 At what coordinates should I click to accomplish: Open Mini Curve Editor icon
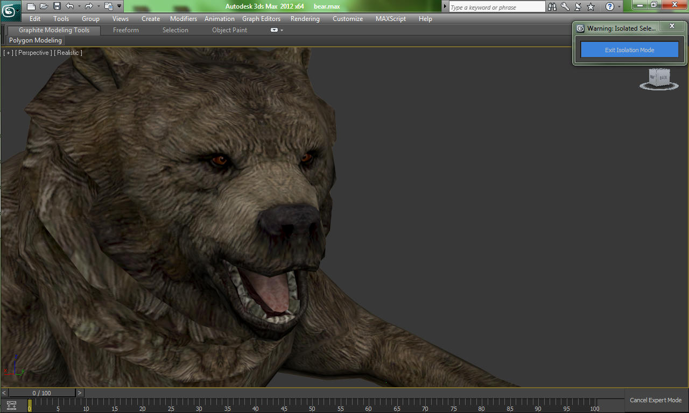(11, 405)
